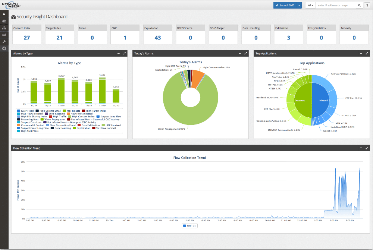Image resolution: width=373 pixels, height=250 pixels.
Task: Open the Launch SMC dropdown arrow
Action: 299,5
